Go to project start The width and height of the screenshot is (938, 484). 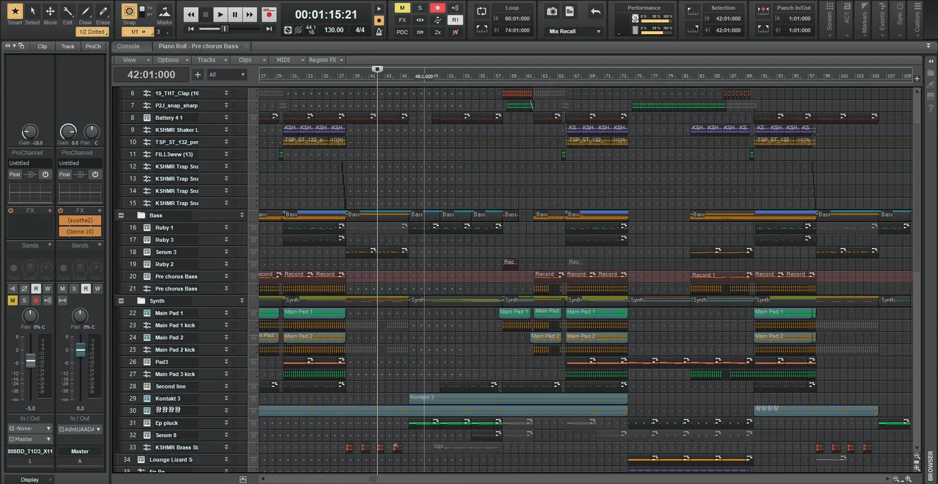pos(191,29)
